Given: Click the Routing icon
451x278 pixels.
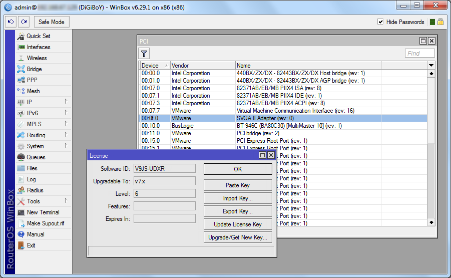Looking at the screenshot, I should point(21,135).
